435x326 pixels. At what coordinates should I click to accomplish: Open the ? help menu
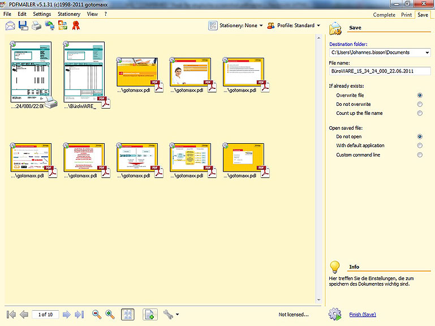coord(105,14)
